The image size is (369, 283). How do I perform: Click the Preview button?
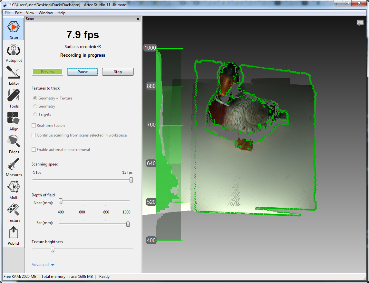[x=48, y=72]
